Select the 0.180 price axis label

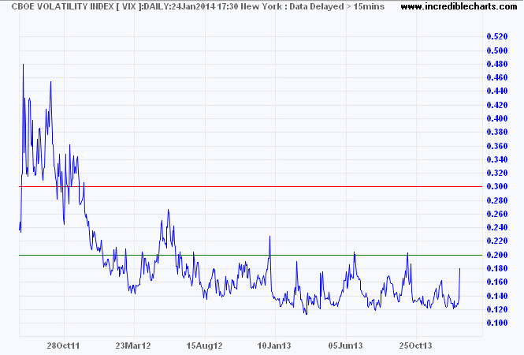click(x=497, y=268)
